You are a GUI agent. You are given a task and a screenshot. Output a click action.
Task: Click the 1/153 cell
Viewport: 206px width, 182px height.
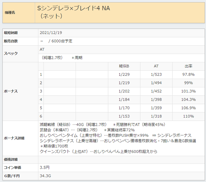point(124,116)
